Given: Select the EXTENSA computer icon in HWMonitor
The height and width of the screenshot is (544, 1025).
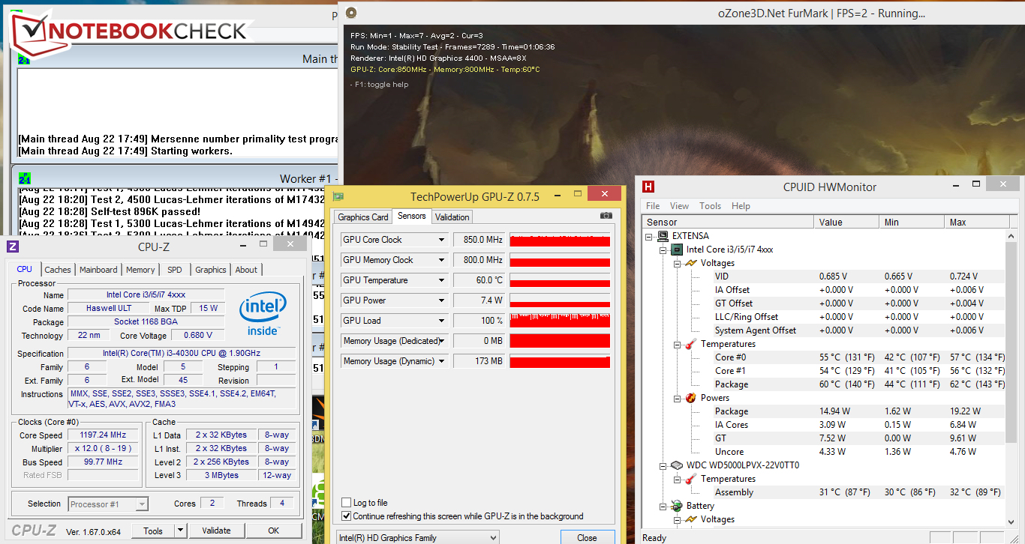Looking at the screenshot, I should 664,236.
